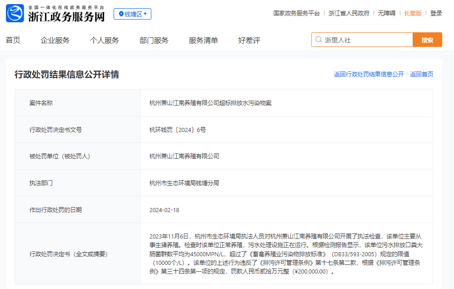Click the 无障碍 accessibility link
The height and width of the screenshot is (289, 454).
pos(387,13)
